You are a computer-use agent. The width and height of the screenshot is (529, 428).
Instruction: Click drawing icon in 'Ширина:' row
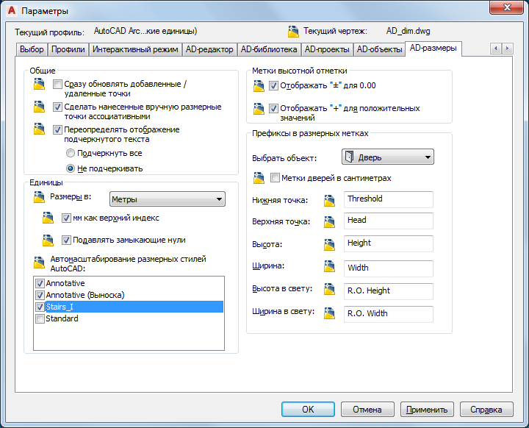pyautogui.click(x=329, y=266)
